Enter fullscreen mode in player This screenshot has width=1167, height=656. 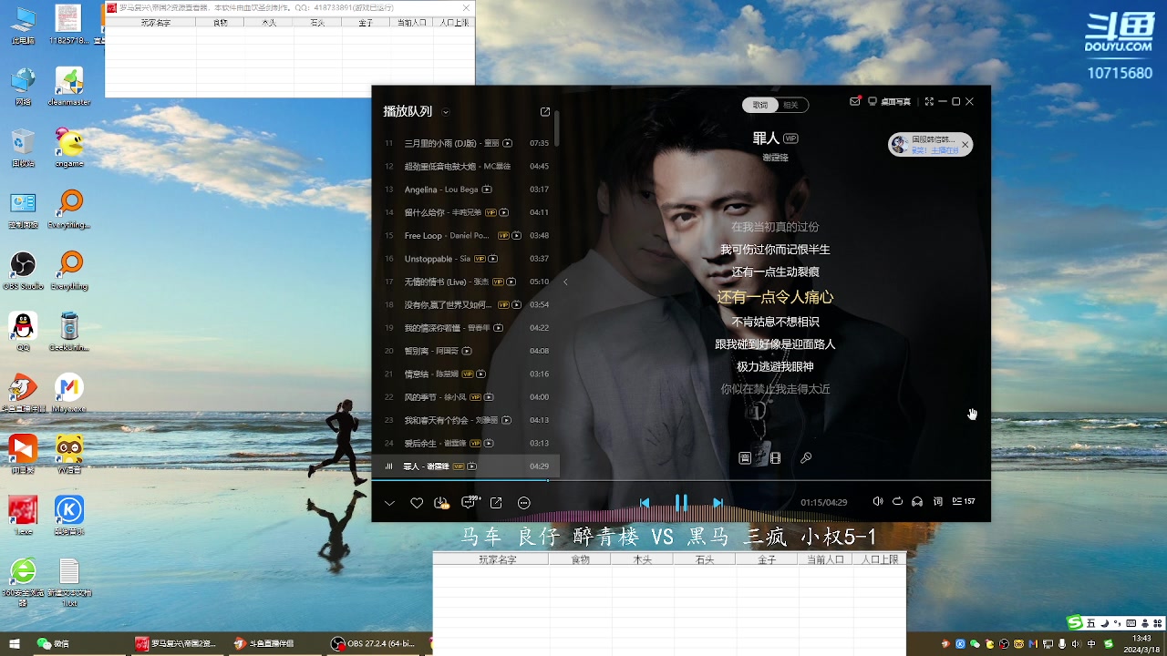pos(929,102)
